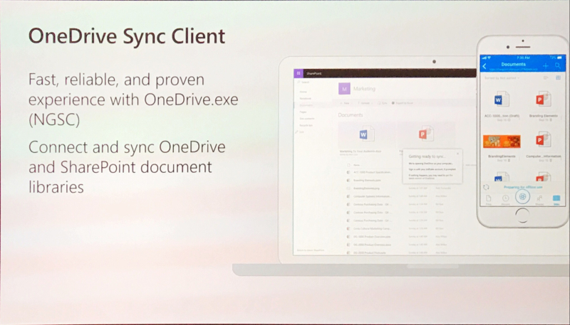Select Documents in SharePoint left navigation
The width and height of the screenshot is (570, 325).
[306, 105]
